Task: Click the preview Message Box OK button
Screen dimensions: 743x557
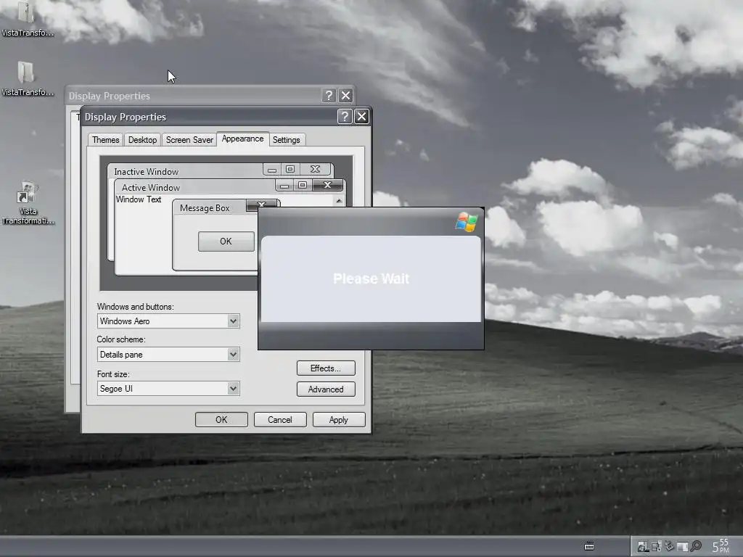Action: (226, 242)
